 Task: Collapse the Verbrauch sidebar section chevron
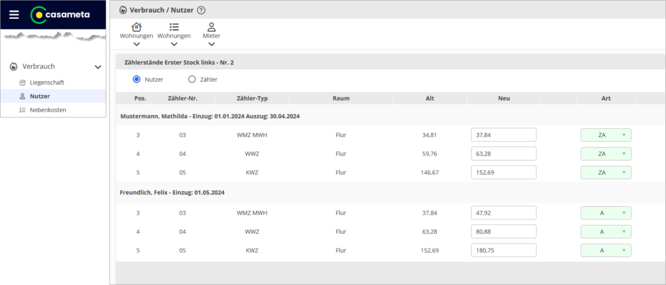tap(98, 66)
